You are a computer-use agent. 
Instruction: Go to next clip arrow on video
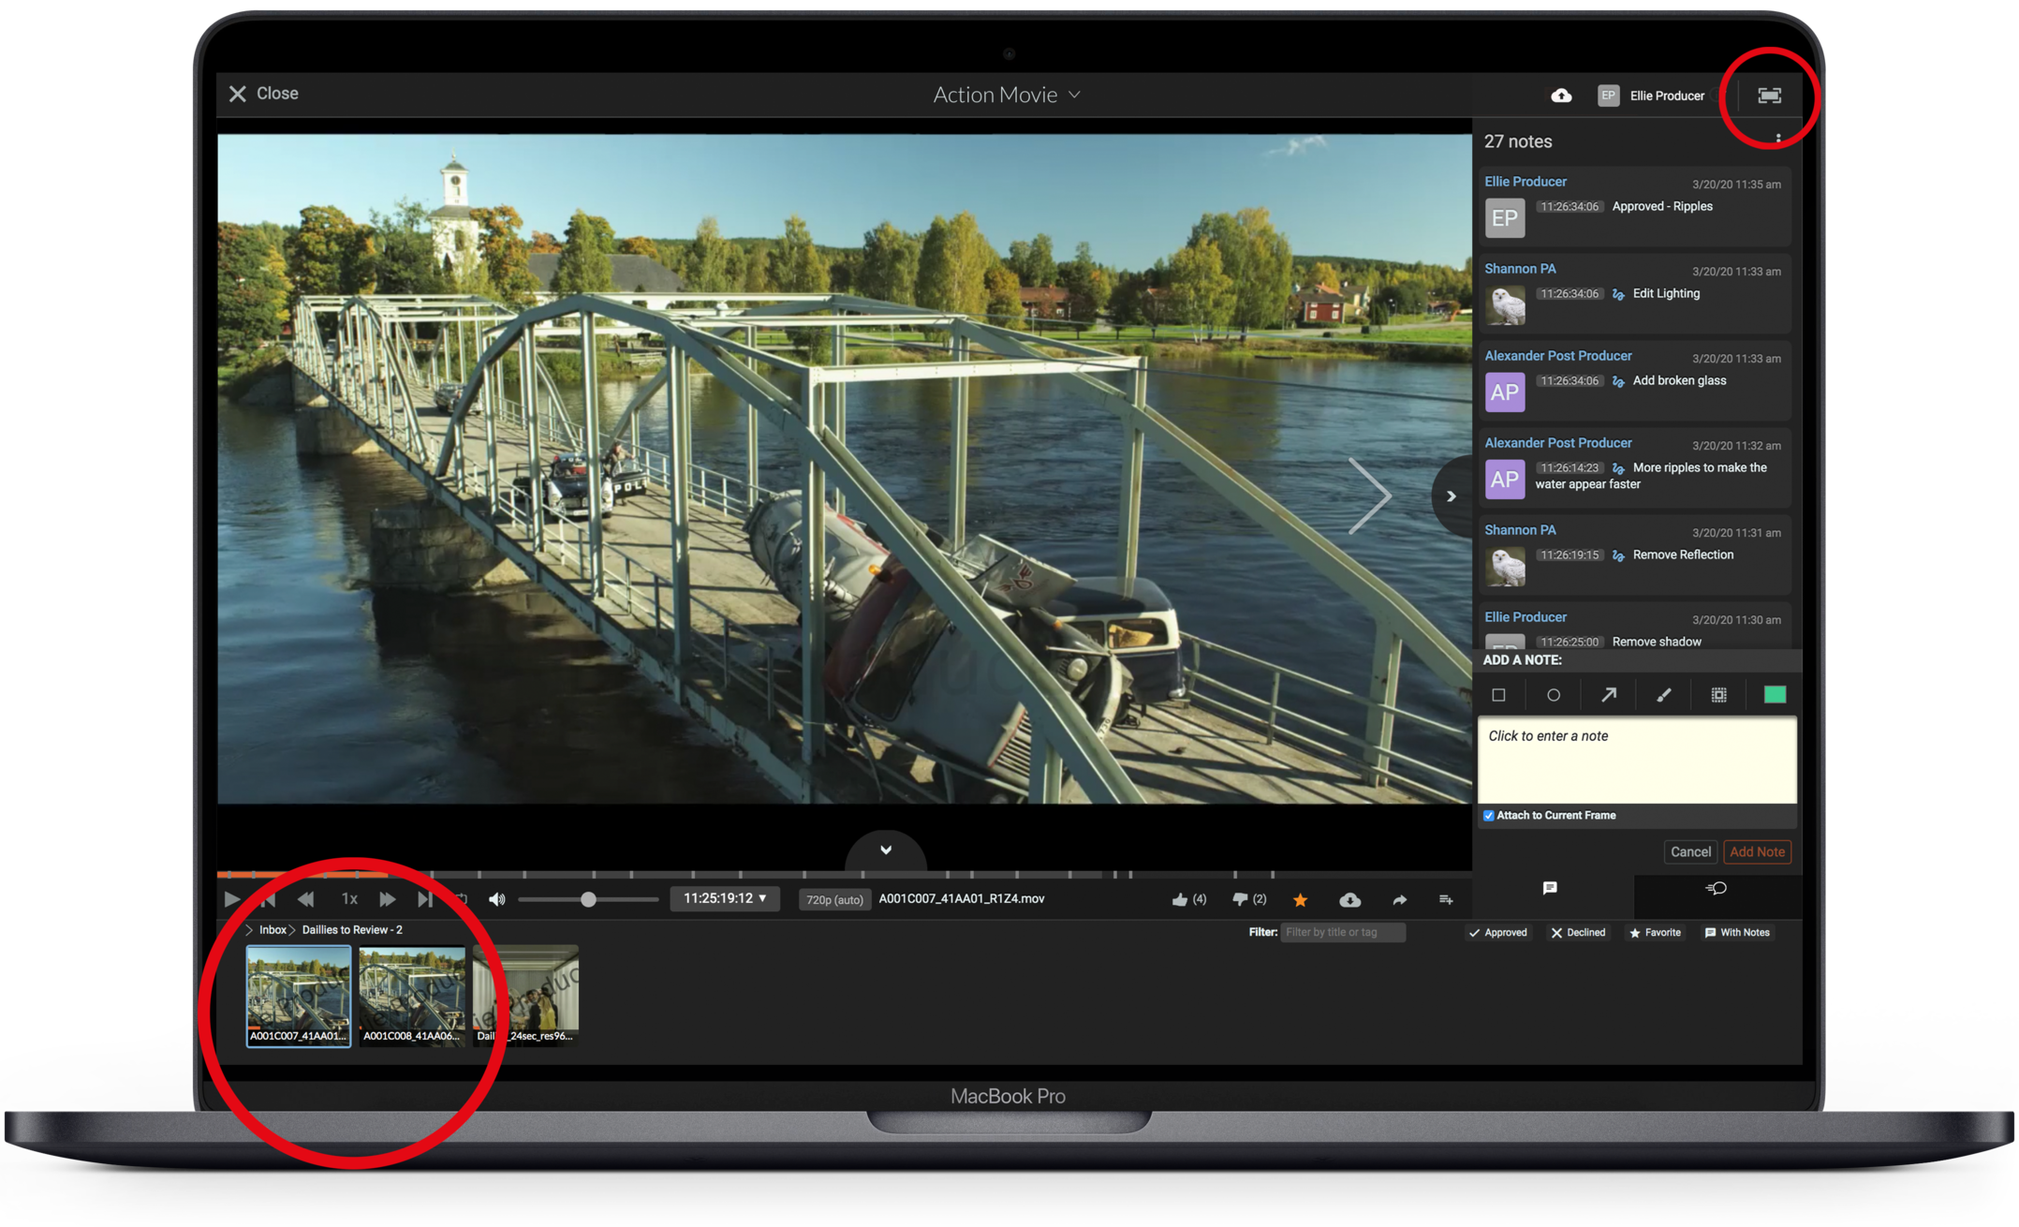click(x=1369, y=496)
